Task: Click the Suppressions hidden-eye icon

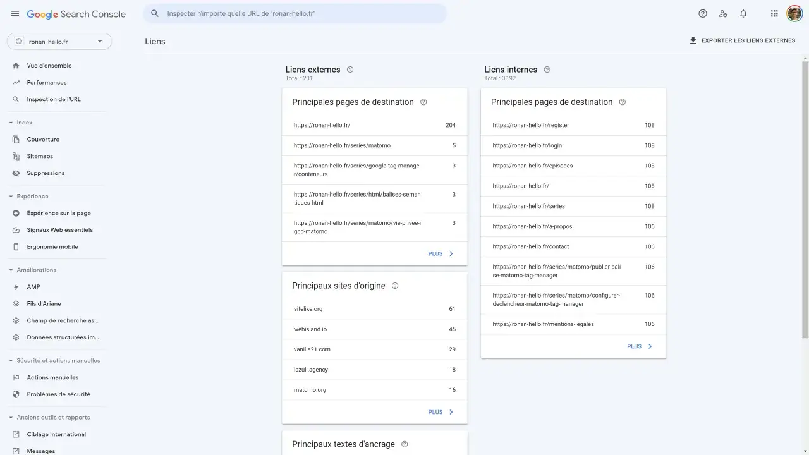Action: click(x=16, y=173)
